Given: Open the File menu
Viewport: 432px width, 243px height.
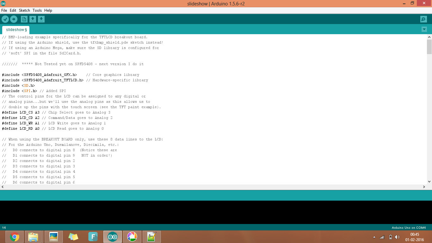Looking at the screenshot, I should (x=4, y=10).
